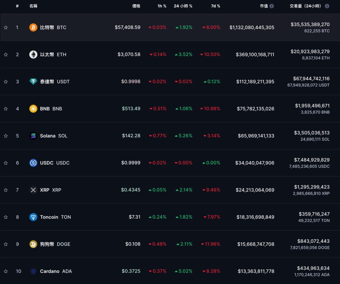Favorite USDC with its star icon
The image size is (340, 284).
[6, 163]
